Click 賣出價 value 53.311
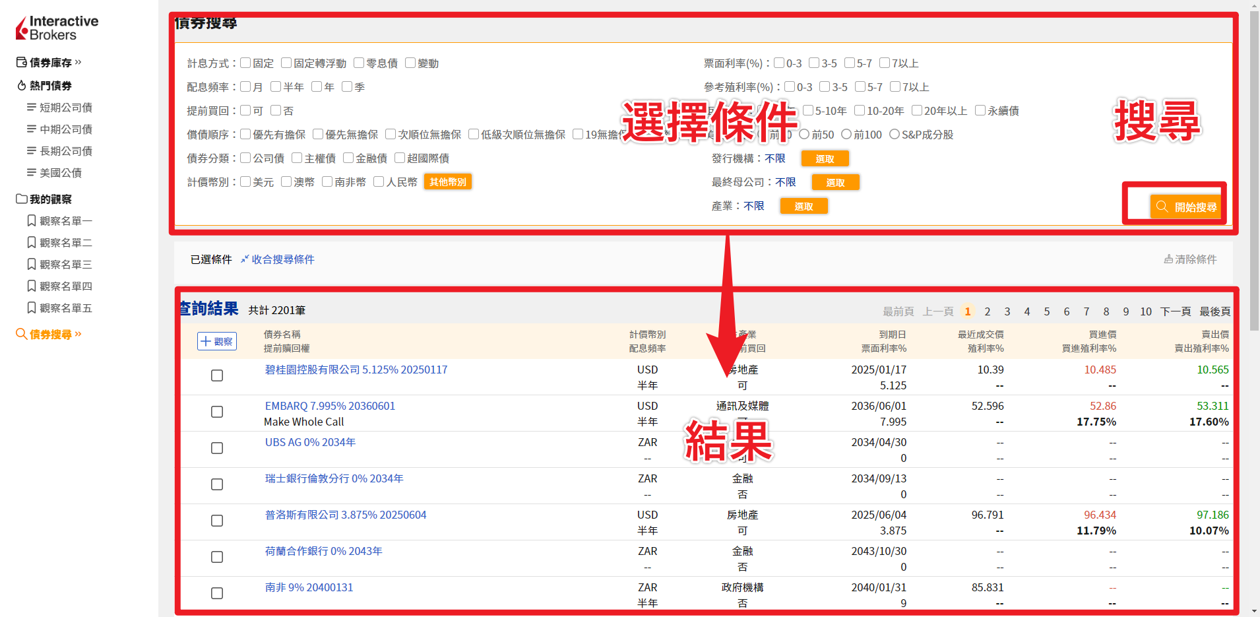The image size is (1260, 617). (1213, 406)
